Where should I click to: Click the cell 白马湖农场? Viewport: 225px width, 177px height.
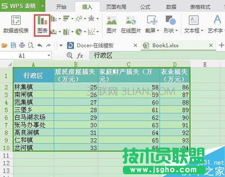coord(33,117)
